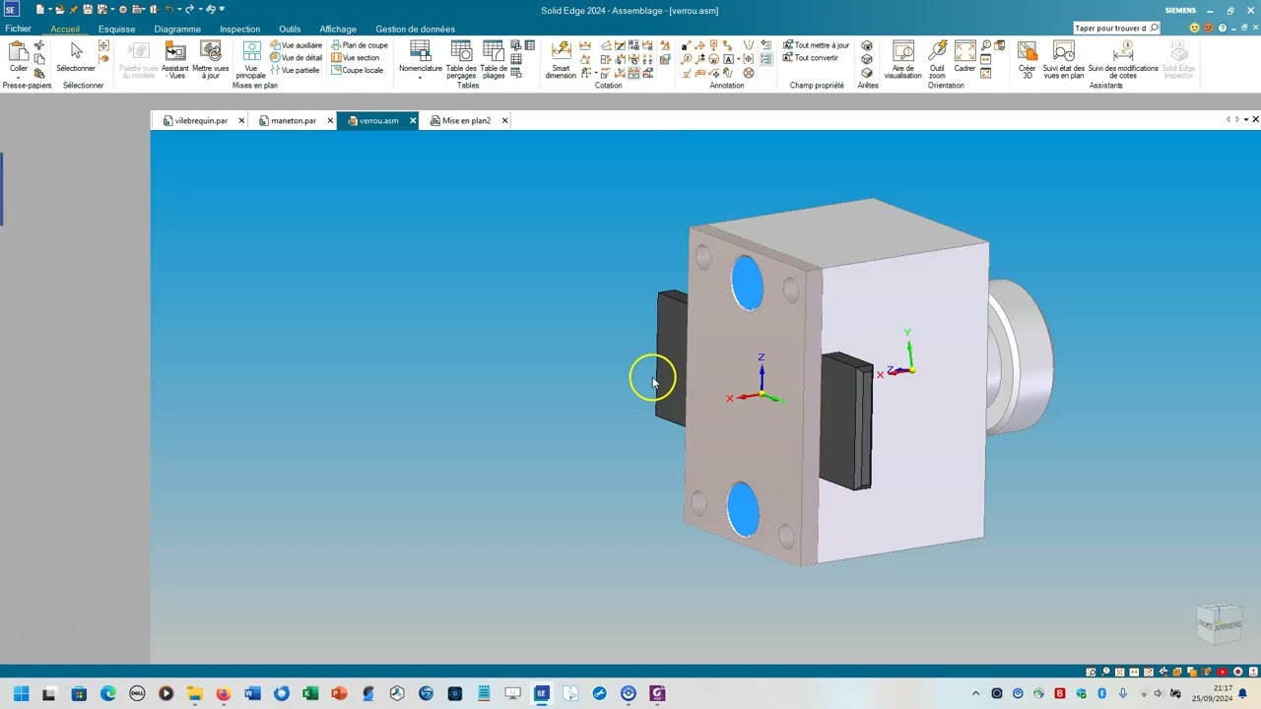Click Mettre vues à jour

tap(210, 60)
